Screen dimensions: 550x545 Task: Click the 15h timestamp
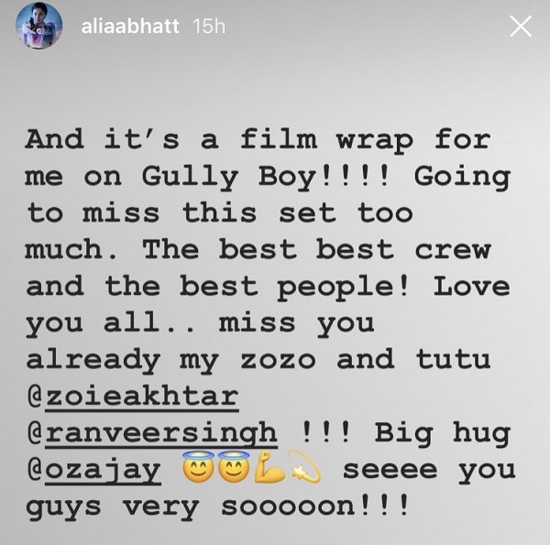[x=209, y=27]
